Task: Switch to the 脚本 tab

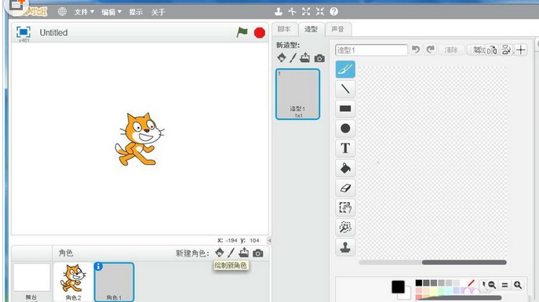Action: 284,29
